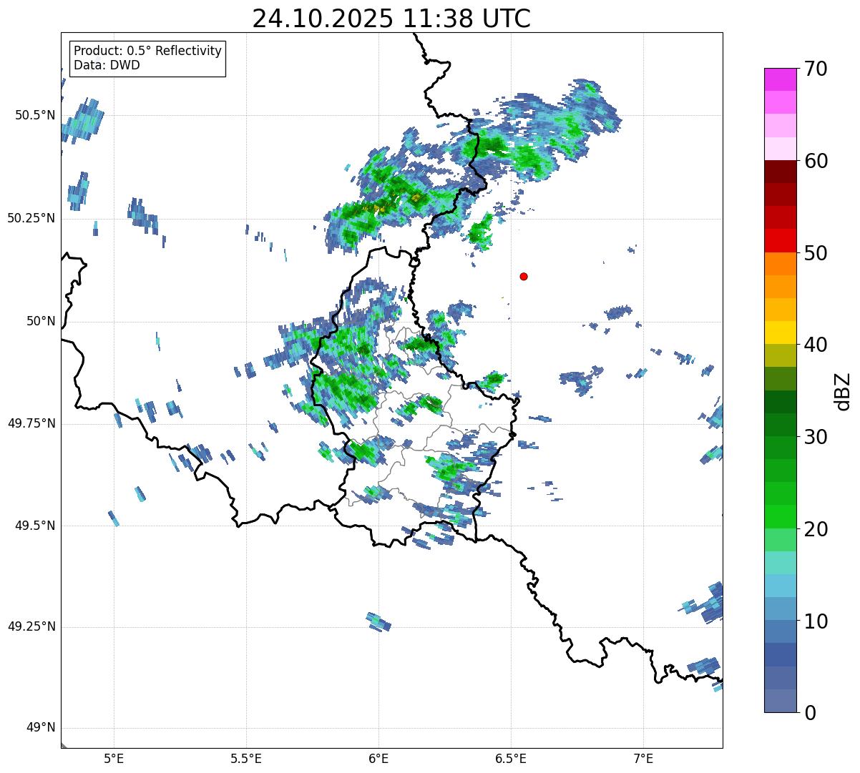Pick the orange segment just below 50
Screen dimensions: 860x773
pyautogui.click(x=780, y=264)
